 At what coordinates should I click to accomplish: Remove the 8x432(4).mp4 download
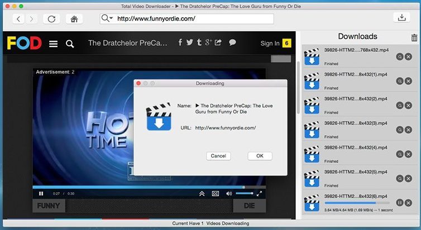(x=408, y=154)
